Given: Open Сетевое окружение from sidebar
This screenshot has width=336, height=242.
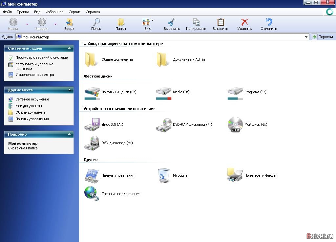Looking at the screenshot, I should point(32,99).
